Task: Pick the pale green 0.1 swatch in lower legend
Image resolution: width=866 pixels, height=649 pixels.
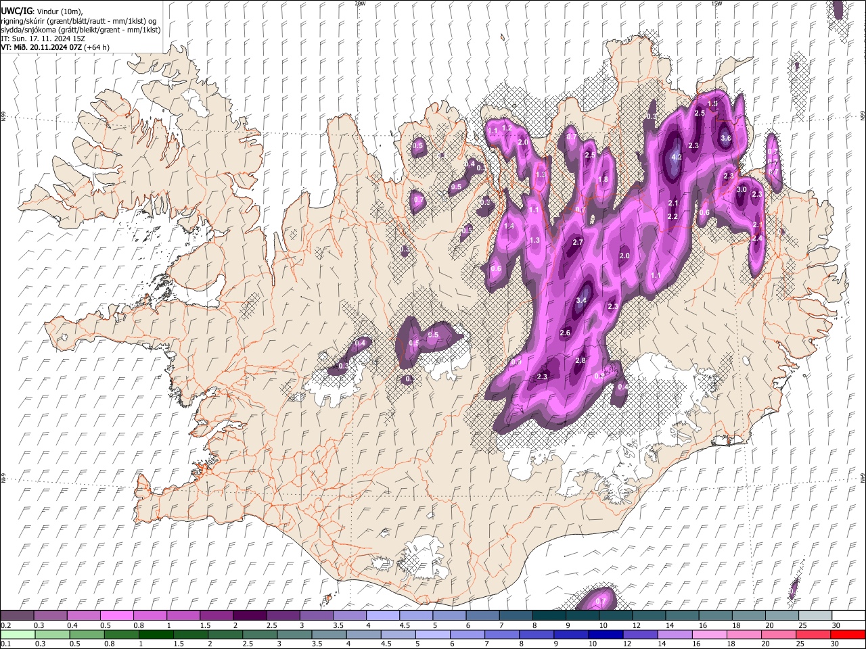Action: 18,635
